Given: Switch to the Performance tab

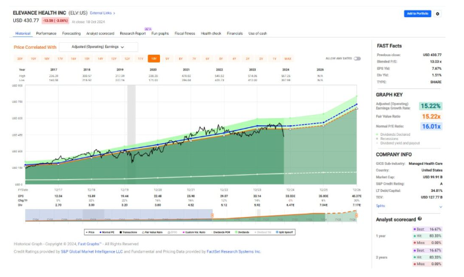Looking at the screenshot, I should pyautogui.click(x=46, y=34).
